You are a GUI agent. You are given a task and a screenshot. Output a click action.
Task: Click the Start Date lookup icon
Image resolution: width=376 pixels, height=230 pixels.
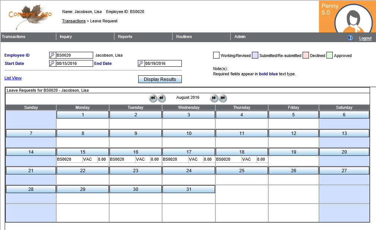coord(52,63)
